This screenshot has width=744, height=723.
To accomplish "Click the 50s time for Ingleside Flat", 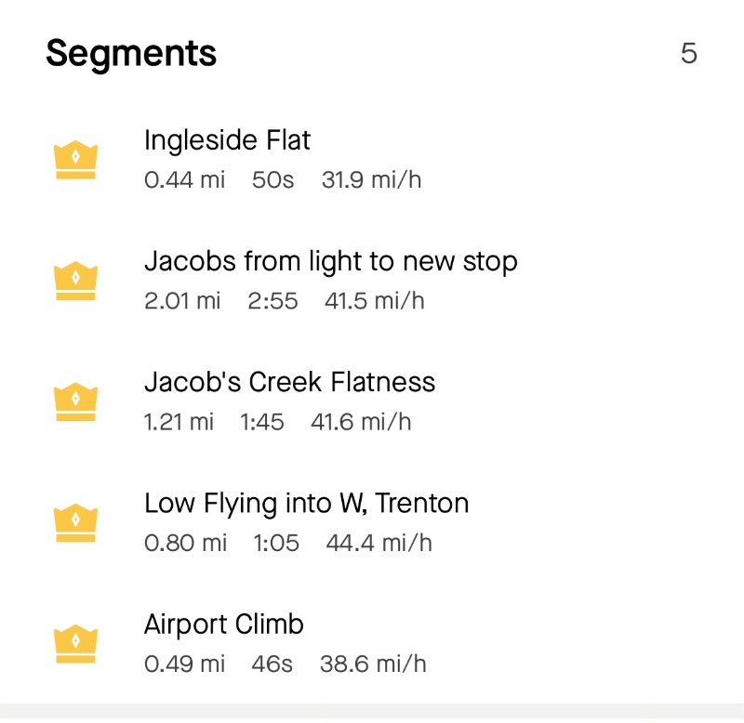I will point(272,179).
